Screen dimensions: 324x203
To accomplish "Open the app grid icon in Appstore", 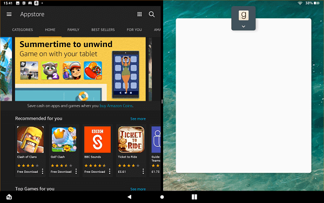I will (x=139, y=14).
